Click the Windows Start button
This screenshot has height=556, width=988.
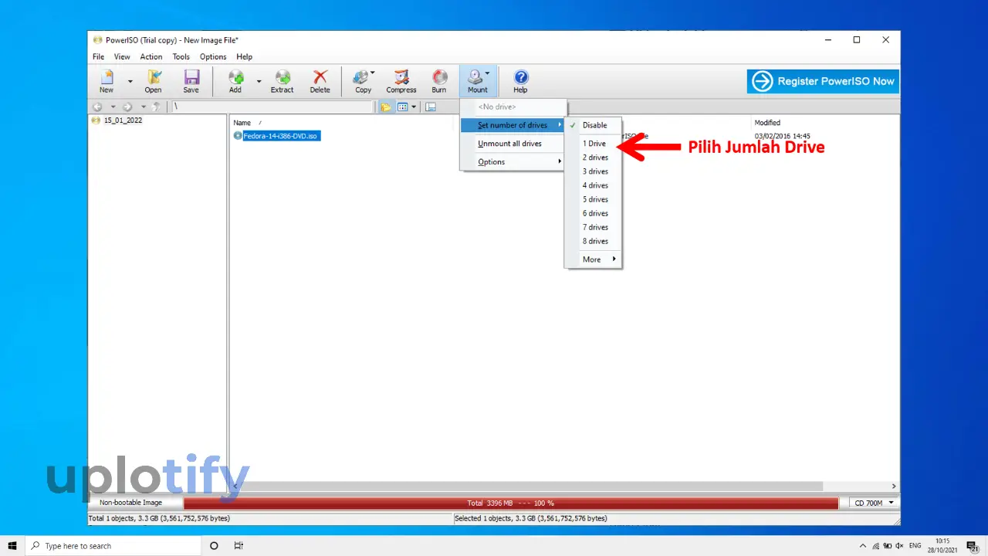pyautogui.click(x=12, y=546)
